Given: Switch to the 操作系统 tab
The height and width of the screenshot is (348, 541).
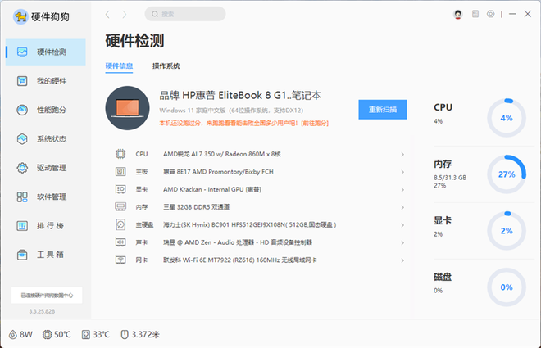Looking at the screenshot, I should 166,66.
